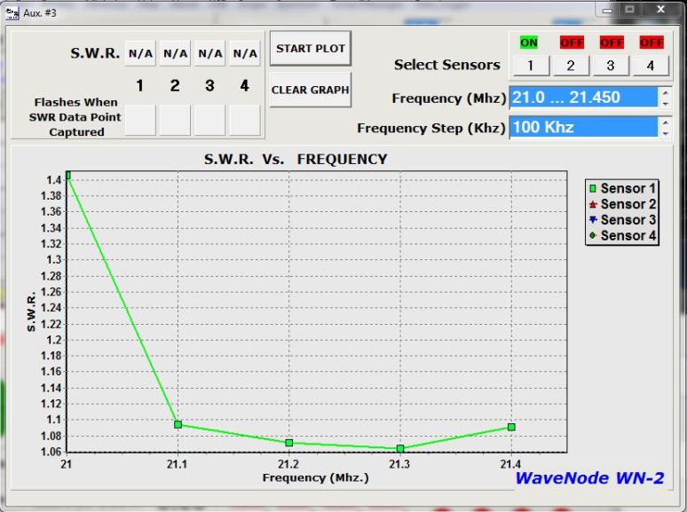This screenshot has width=687, height=512.
Task: Click the Flashes When SWR Data Point Captured text
Action: click(75, 117)
